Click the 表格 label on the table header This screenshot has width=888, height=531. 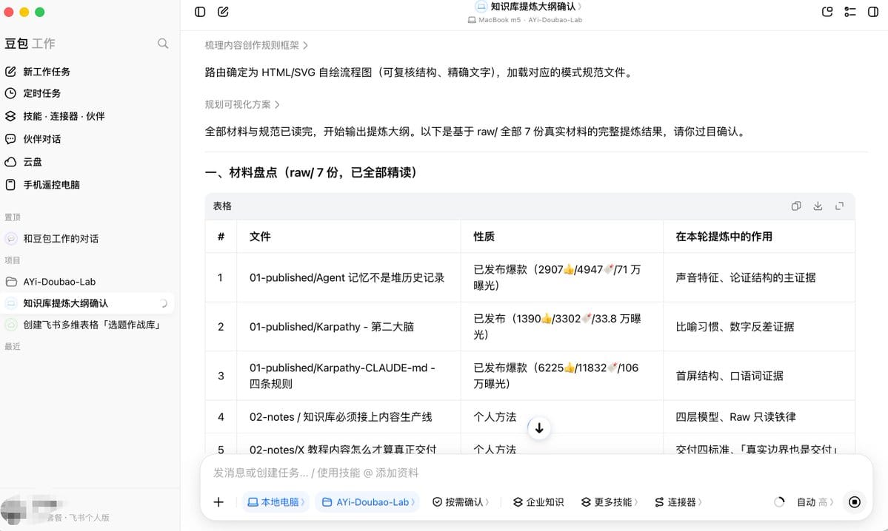point(222,206)
